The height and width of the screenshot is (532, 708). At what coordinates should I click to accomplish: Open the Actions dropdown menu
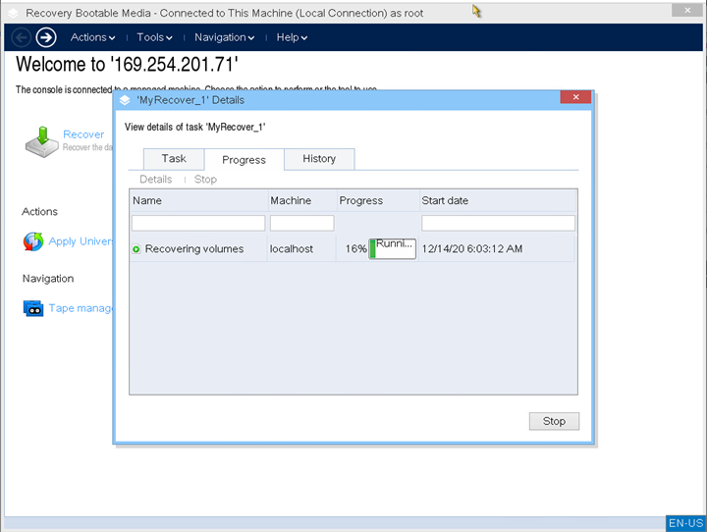tap(92, 37)
